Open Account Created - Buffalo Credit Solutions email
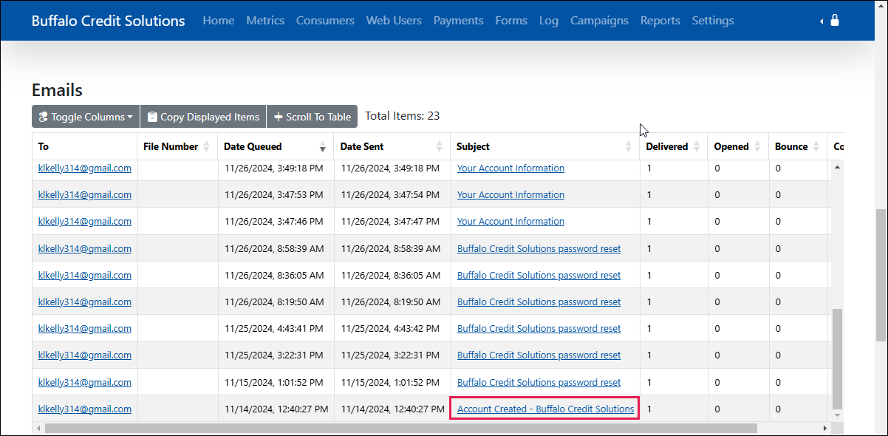The width and height of the screenshot is (888, 436). tap(545, 409)
